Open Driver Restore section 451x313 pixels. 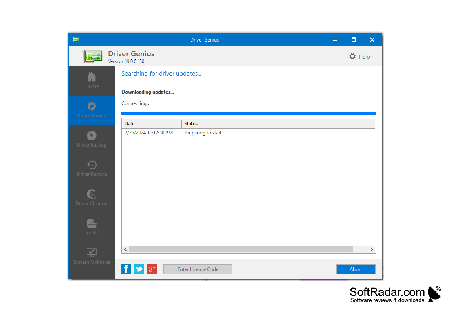(x=92, y=169)
